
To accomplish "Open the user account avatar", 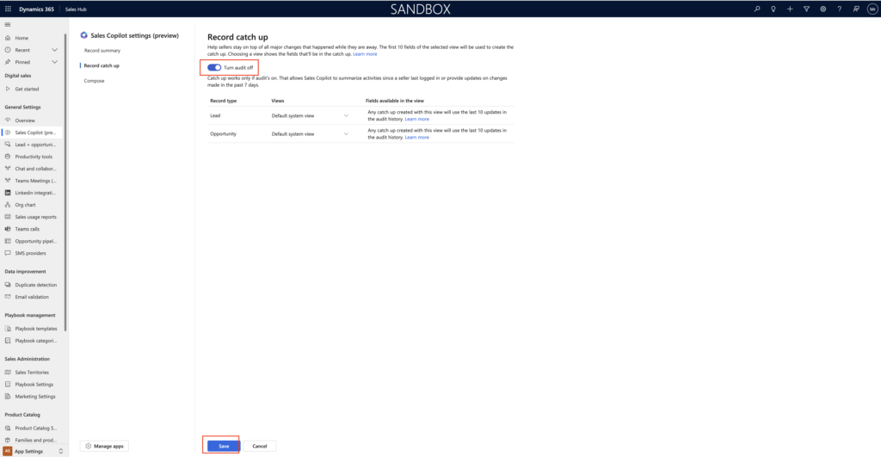I will pyautogui.click(x=872, y=9).
